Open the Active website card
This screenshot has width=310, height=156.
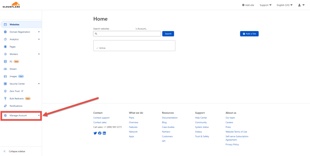[134, 46]
